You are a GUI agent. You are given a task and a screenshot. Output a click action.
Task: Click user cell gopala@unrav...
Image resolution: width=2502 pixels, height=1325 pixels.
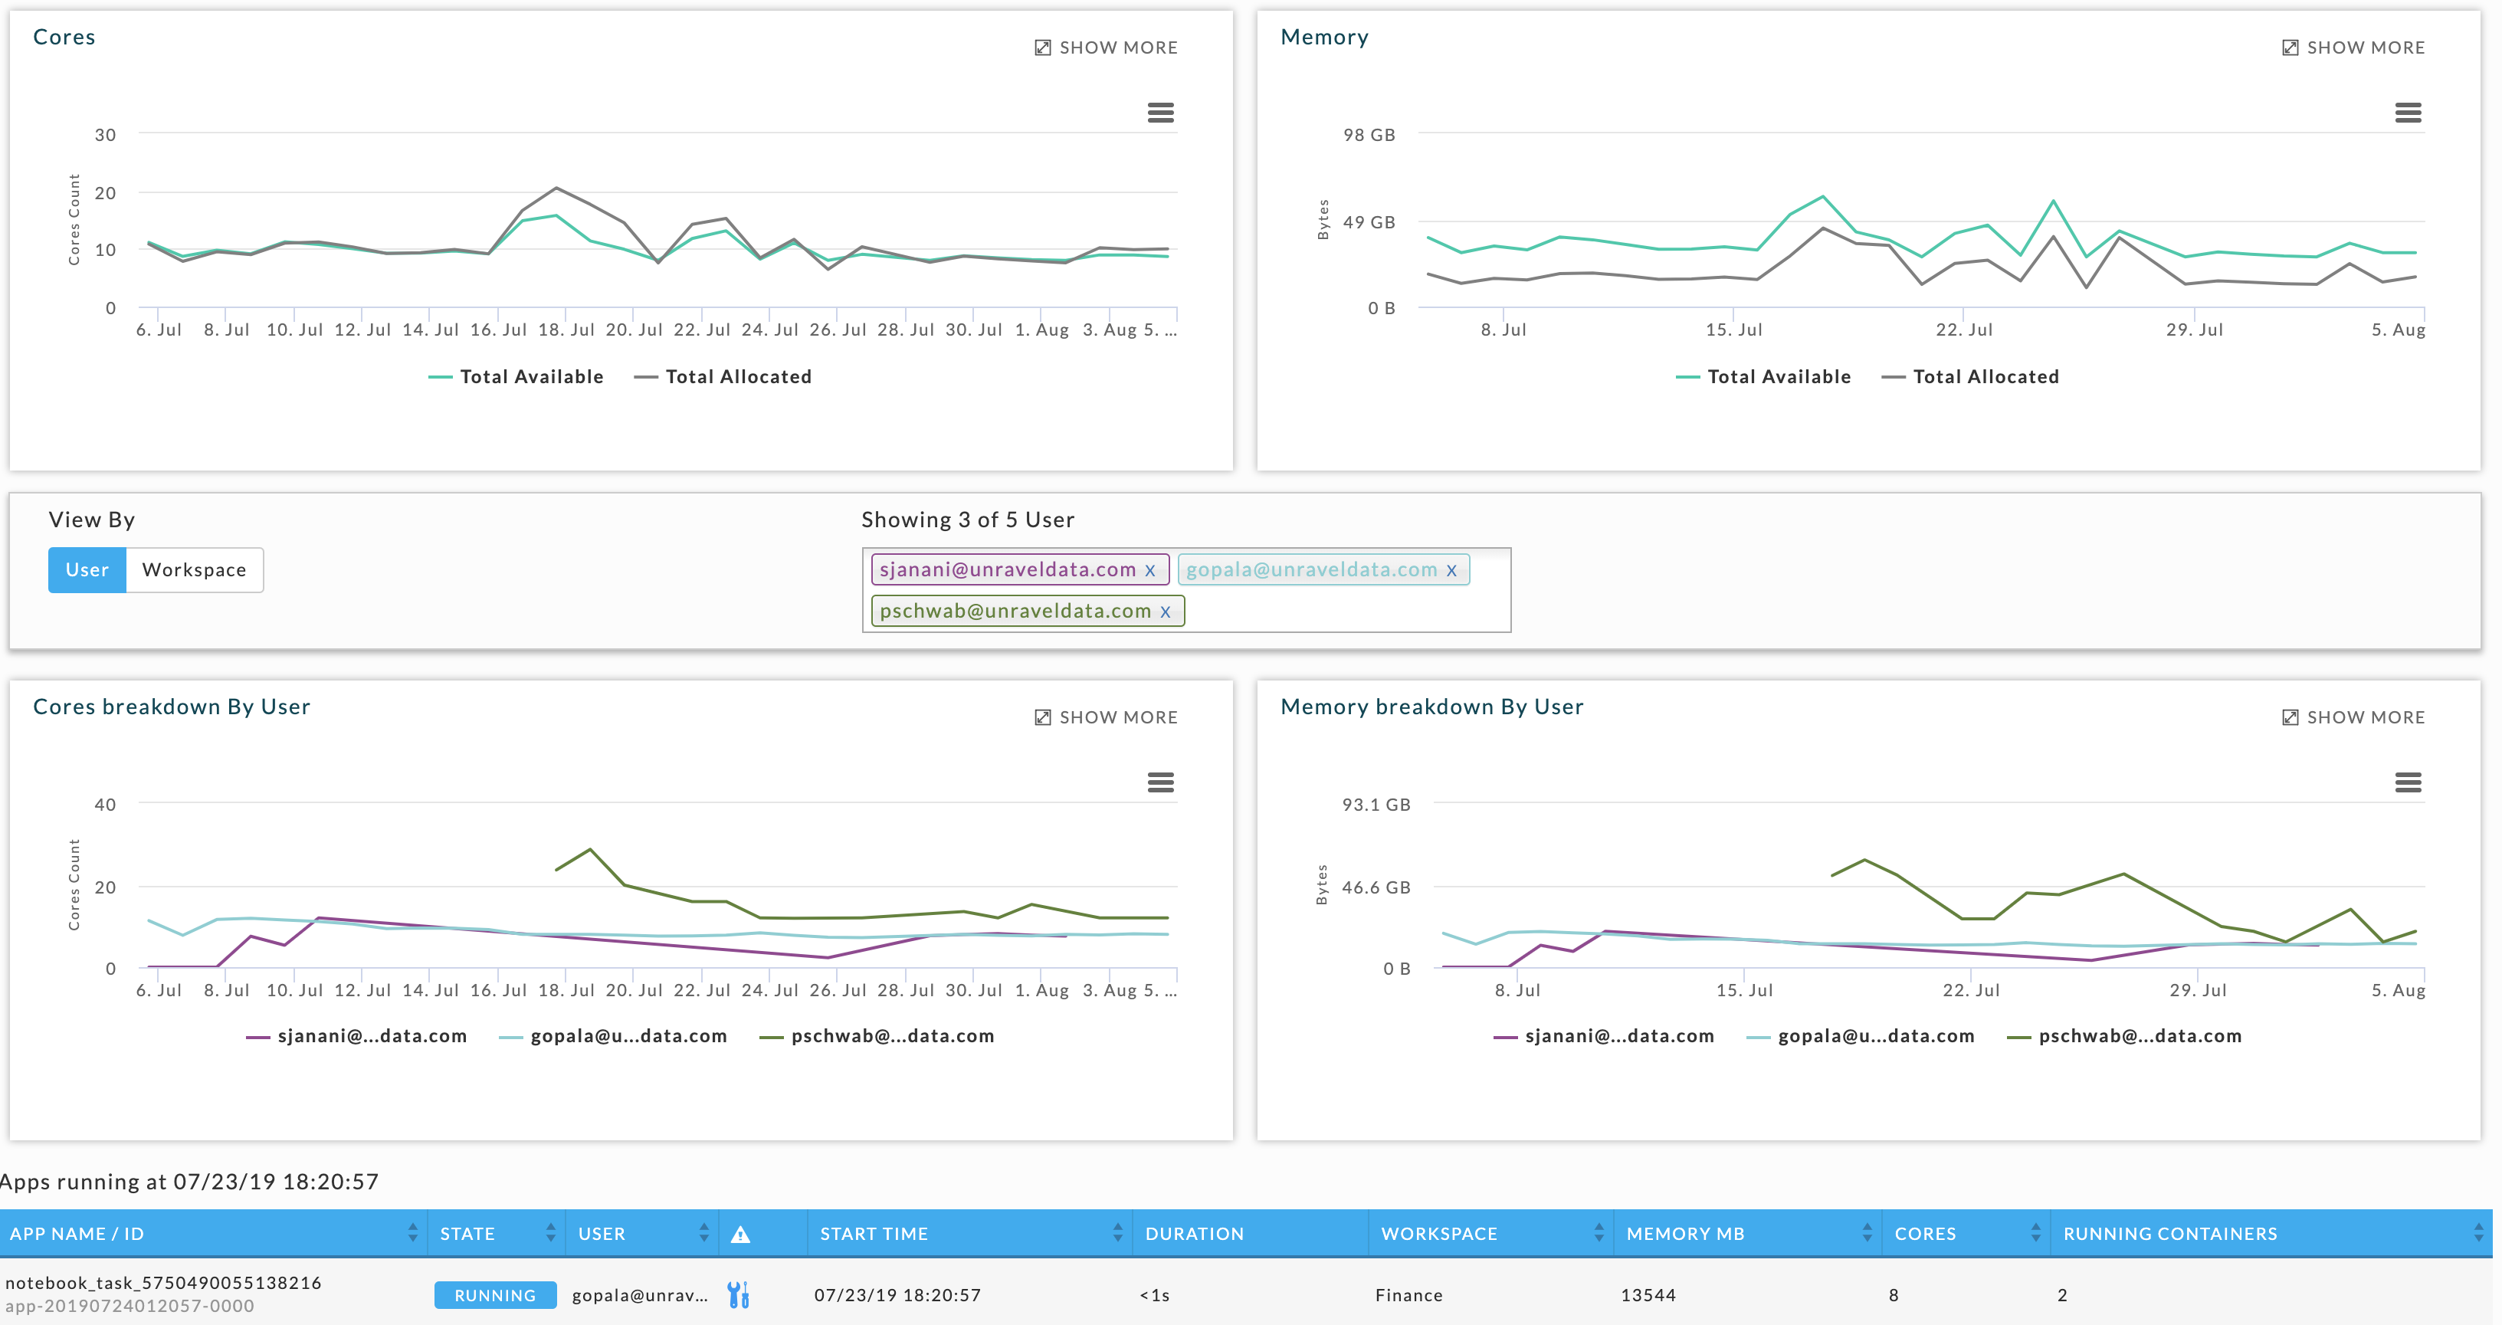click(640, 1295)
